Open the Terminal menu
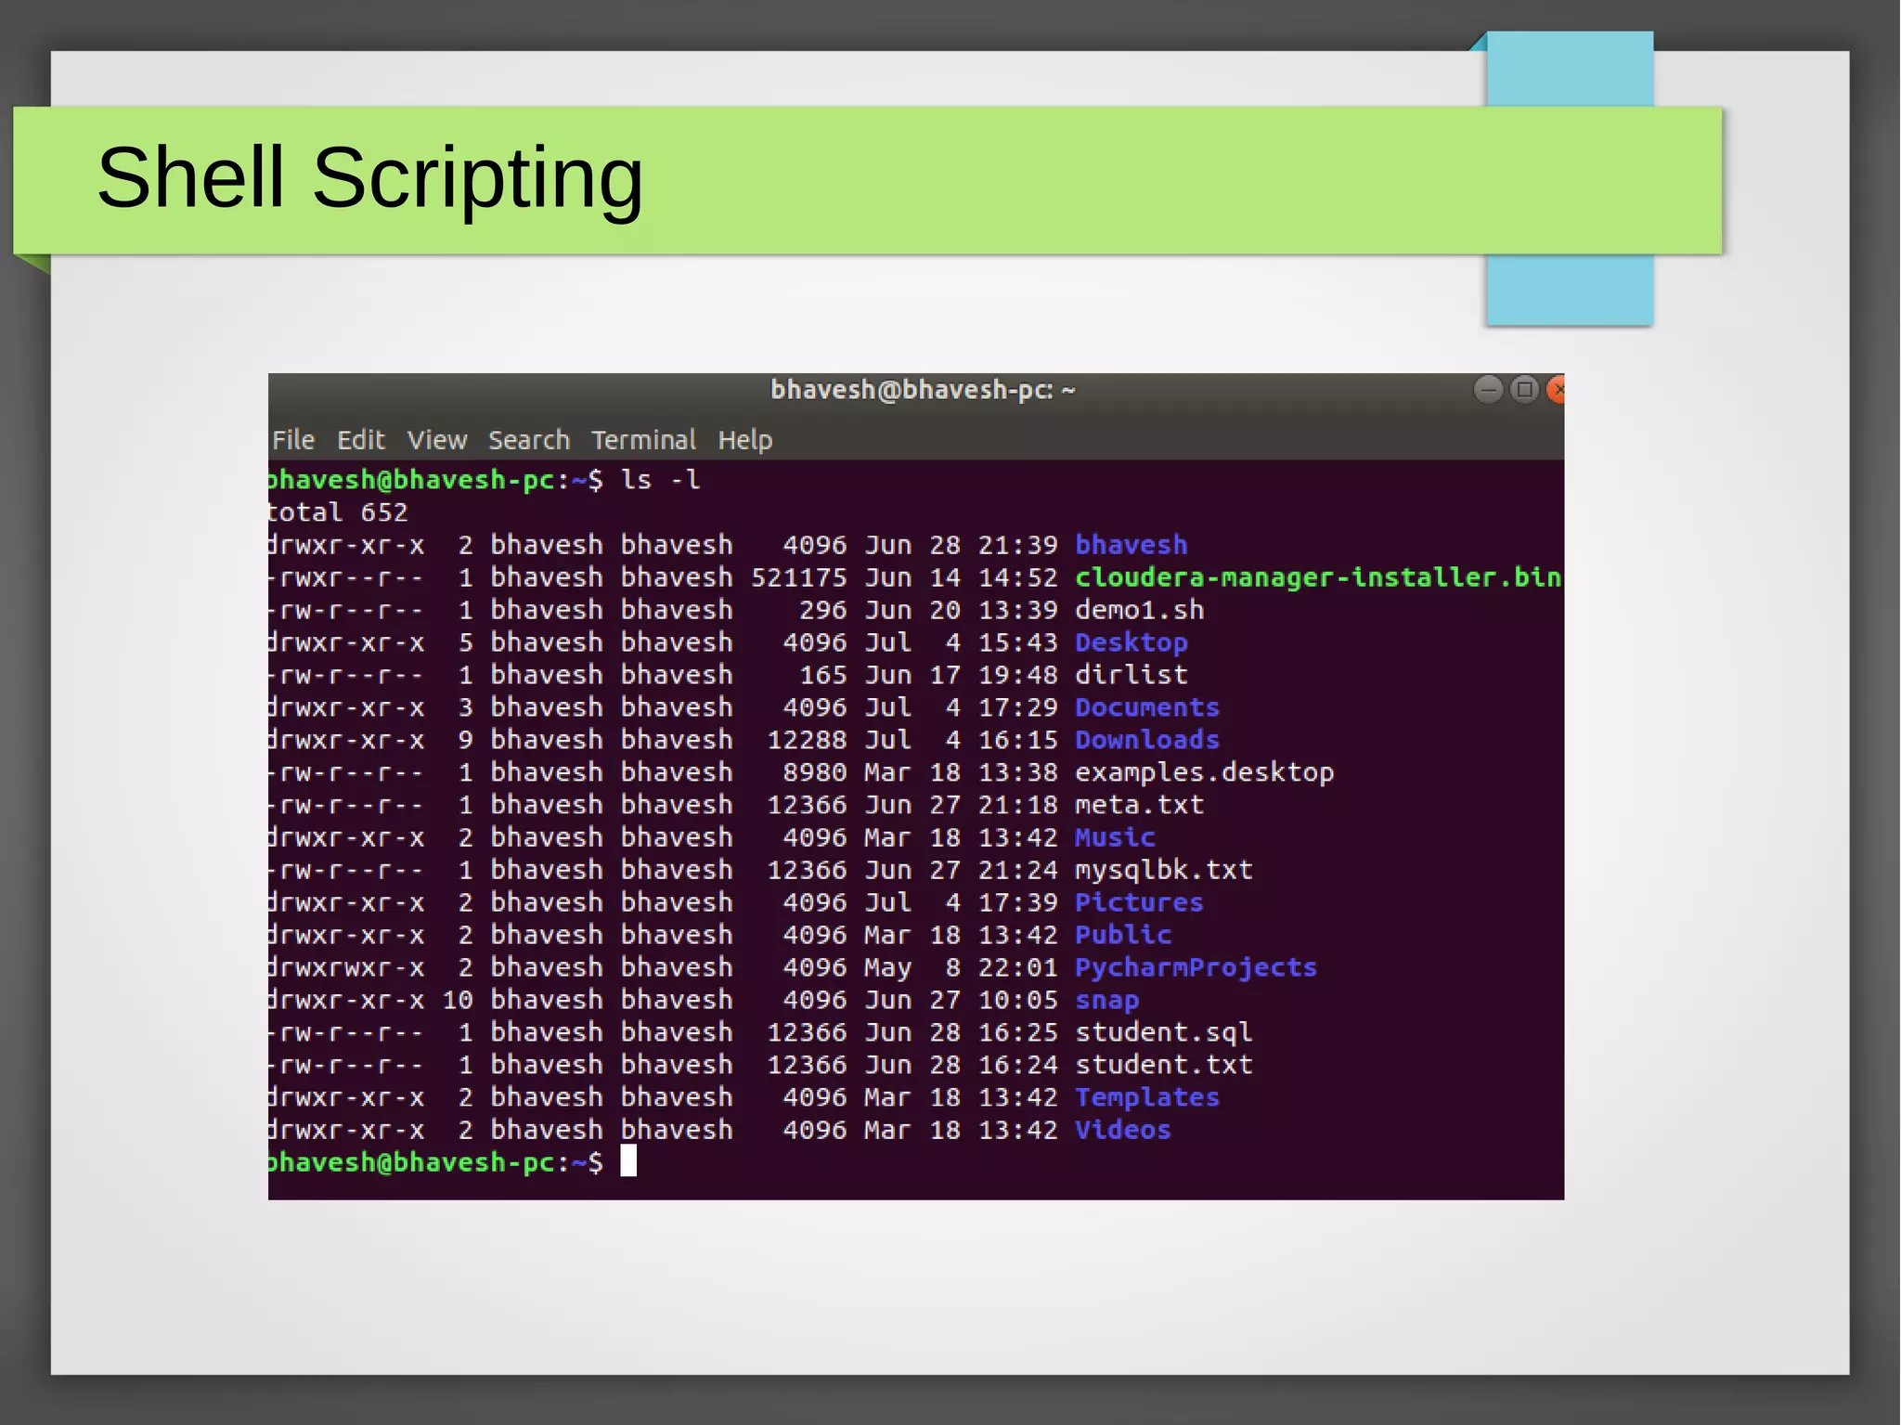This screenshot has height=1425, width=1901. [643, 440]
